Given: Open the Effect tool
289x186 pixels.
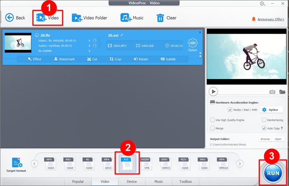Looking at the screenshot, I should pos(35,59).
